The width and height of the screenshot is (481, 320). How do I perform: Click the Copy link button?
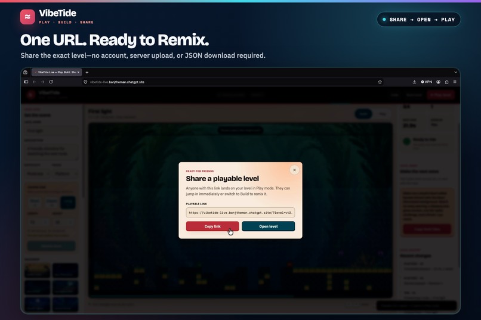point(212,226)
